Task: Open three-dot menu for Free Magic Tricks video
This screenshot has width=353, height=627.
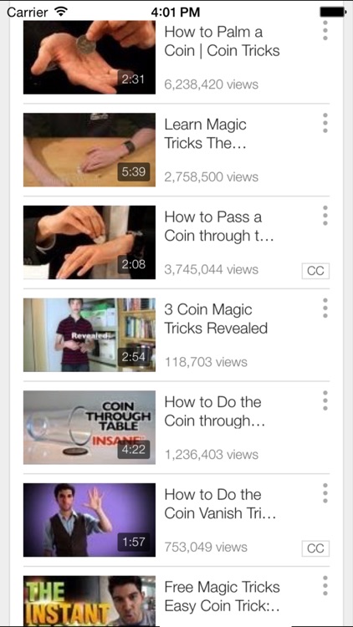Action: point(325,585)
